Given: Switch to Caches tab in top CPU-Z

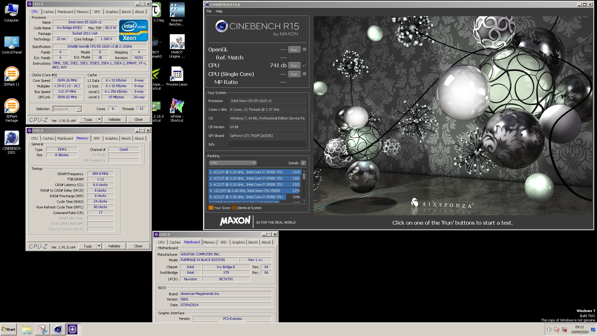Looking at the screenshot, I should [x=48, y=12].
